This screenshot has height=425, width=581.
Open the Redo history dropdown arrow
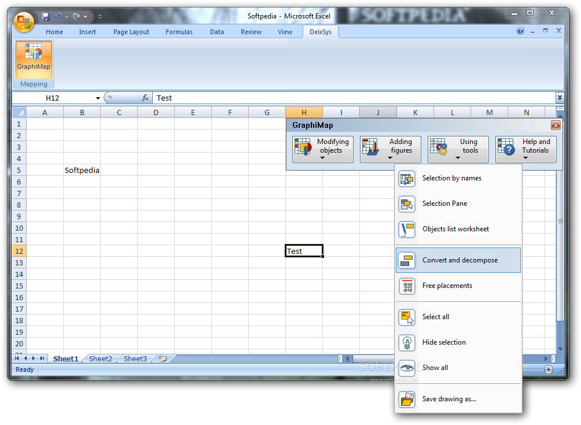[x=85, y=17]
